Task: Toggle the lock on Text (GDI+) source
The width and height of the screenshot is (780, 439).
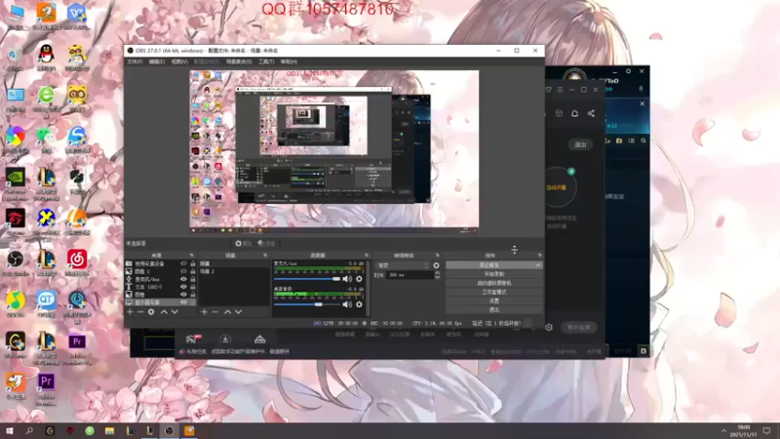Action: [192, 287]
